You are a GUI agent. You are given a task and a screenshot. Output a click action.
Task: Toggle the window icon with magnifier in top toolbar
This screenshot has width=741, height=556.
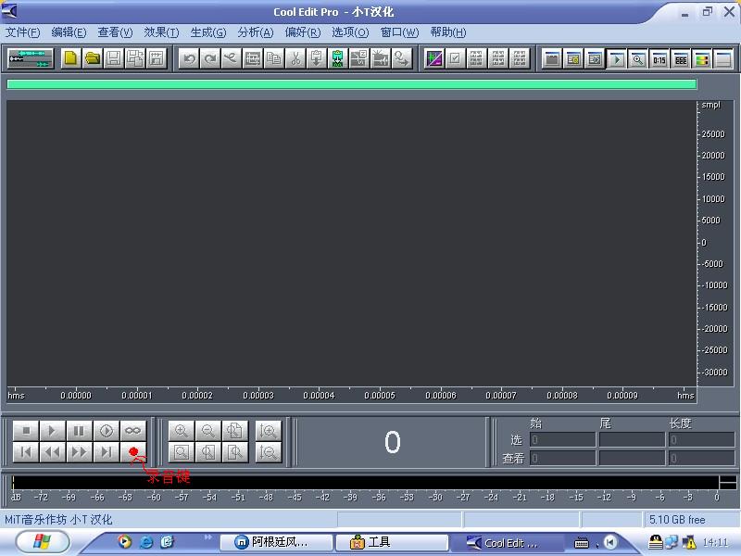coord(638,59)
